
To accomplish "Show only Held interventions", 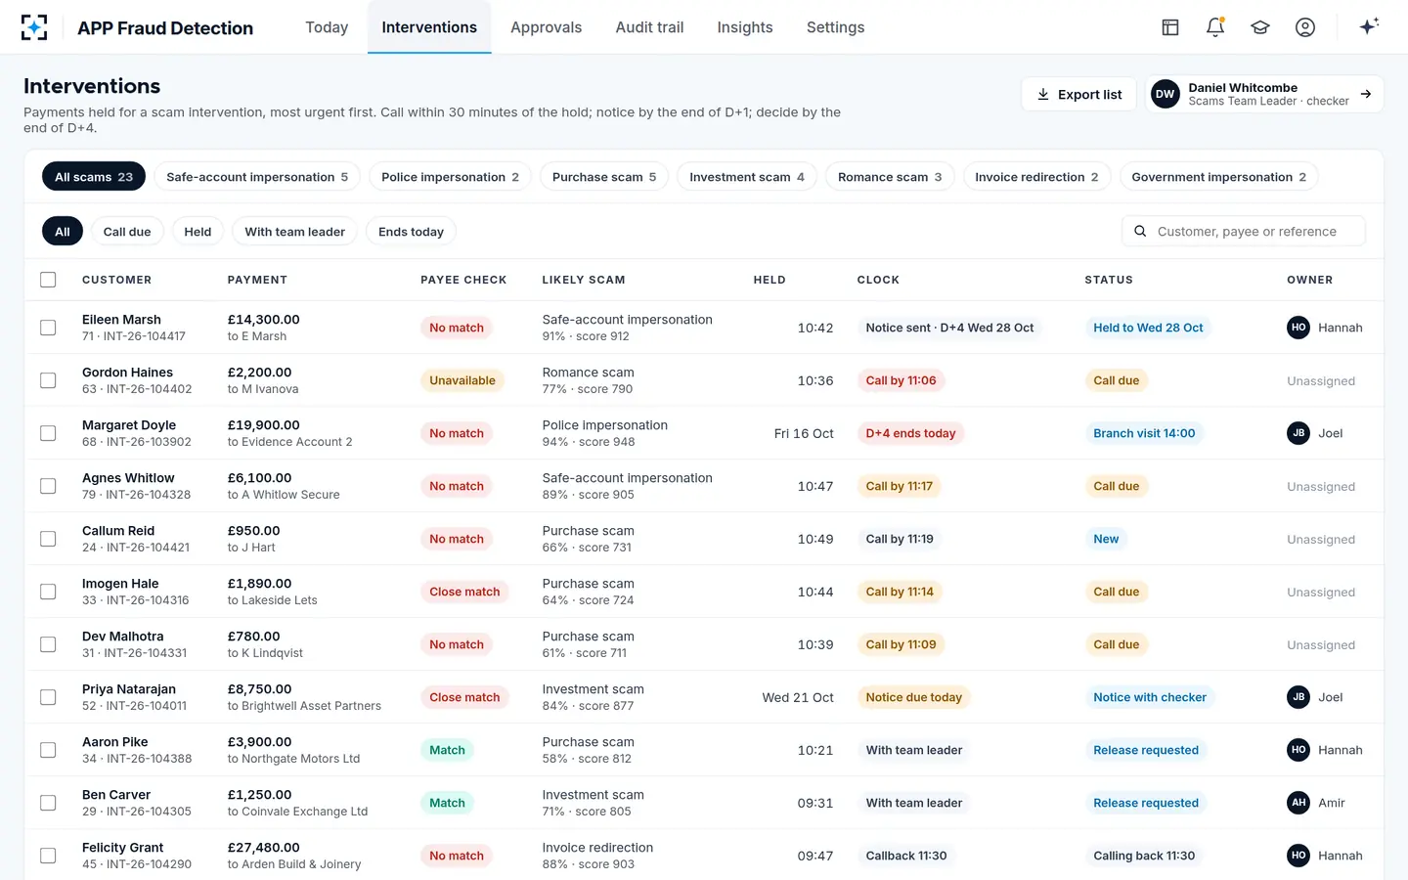I will point(198,232).
